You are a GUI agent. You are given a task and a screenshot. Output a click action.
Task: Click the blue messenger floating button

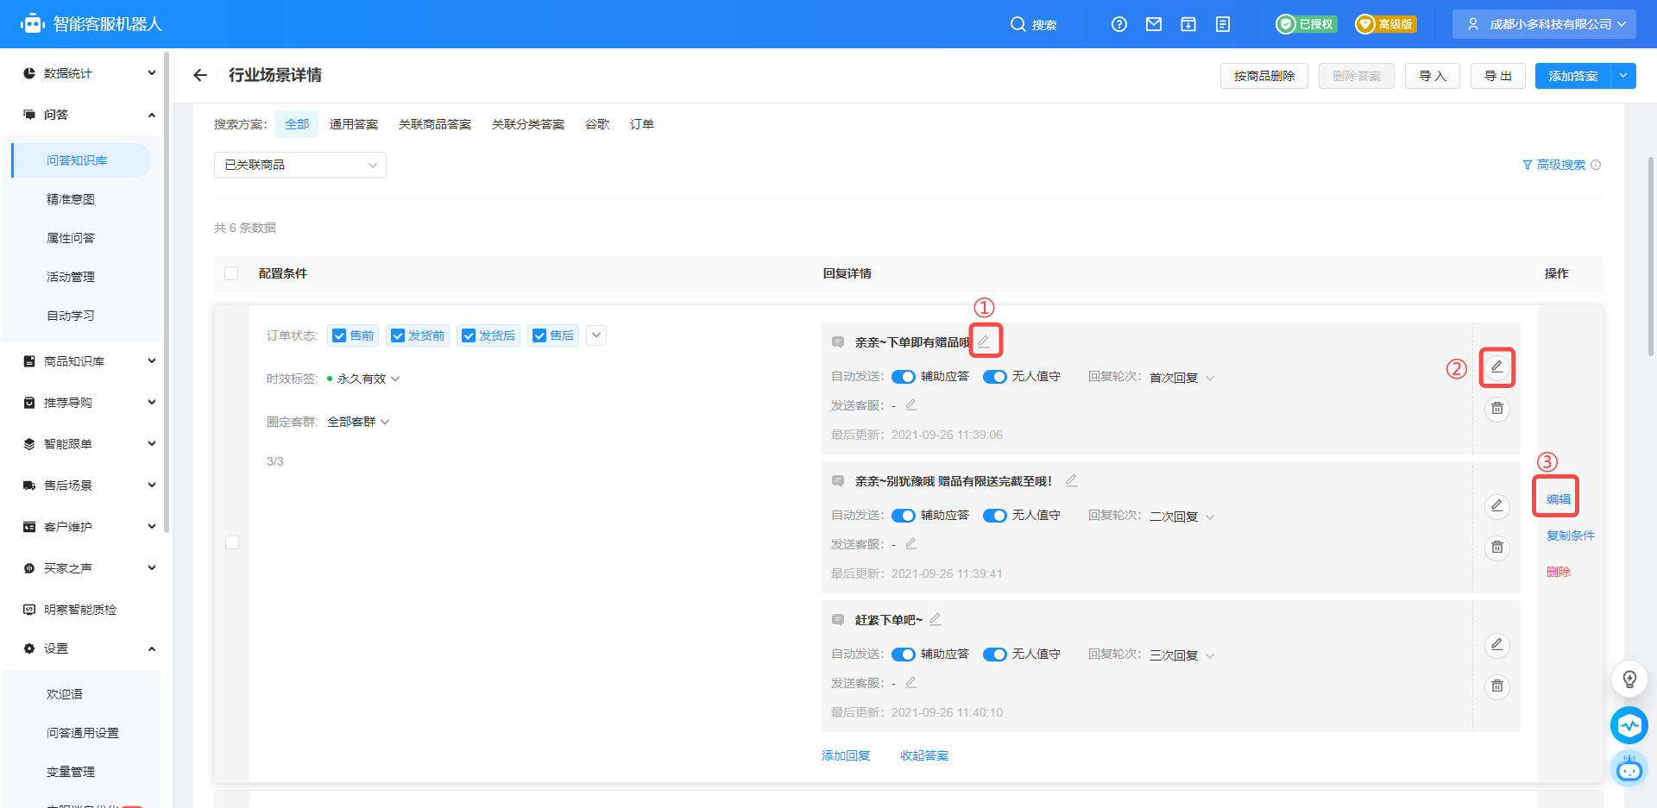[1629, 725]
